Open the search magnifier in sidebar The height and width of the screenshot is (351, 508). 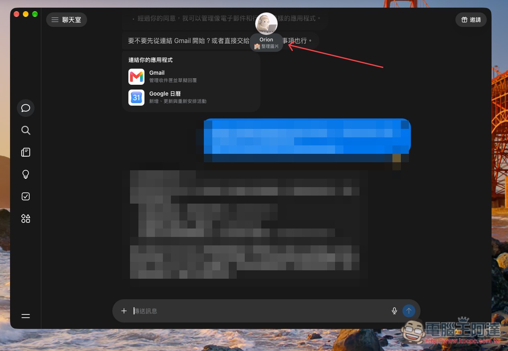(26, 130)
